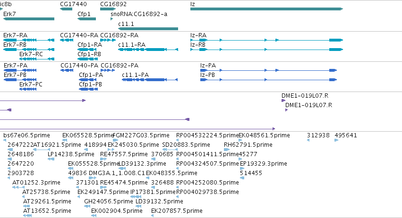Select the CG16892-RA transcript

[x=107, y=40]
